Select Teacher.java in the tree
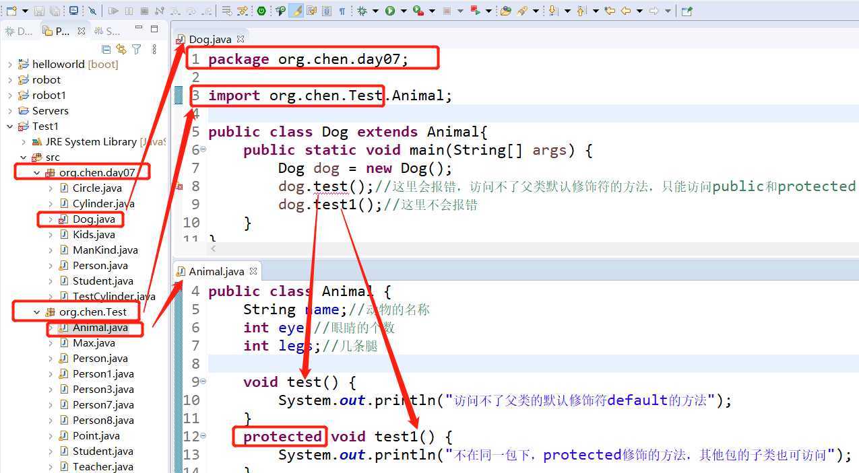 (x=102, y=467)
